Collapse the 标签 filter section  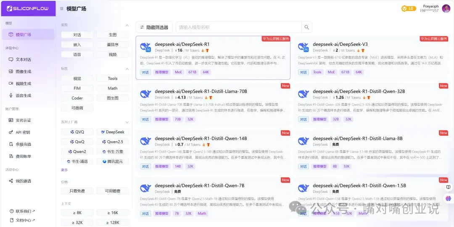(127, 69)
